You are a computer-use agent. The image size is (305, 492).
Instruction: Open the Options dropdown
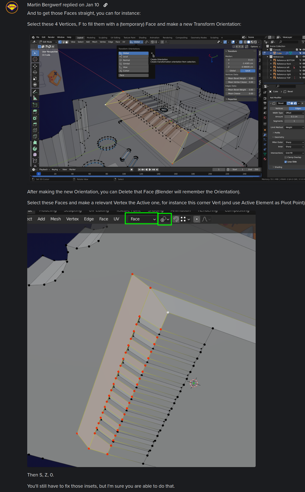[x=255, y=47]
